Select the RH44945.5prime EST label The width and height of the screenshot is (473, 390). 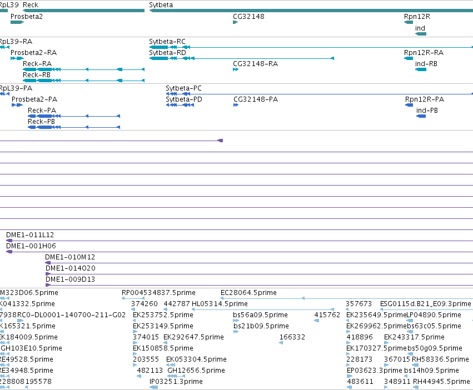click(x=442, y=382)
